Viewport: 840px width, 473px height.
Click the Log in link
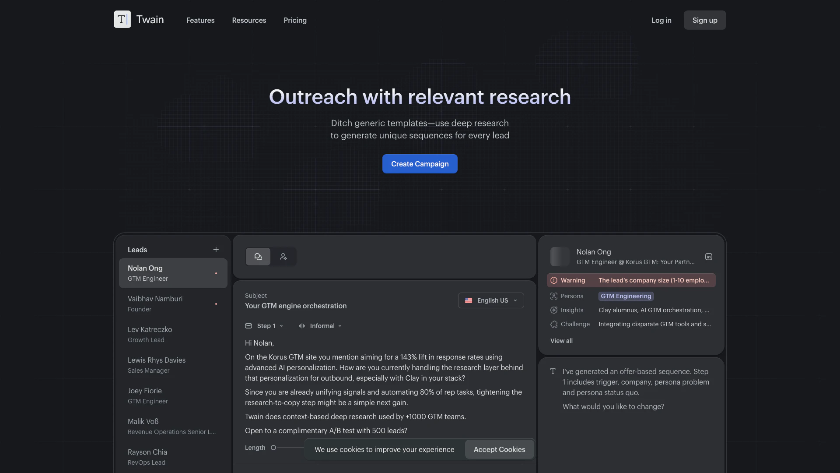point(661,20)
